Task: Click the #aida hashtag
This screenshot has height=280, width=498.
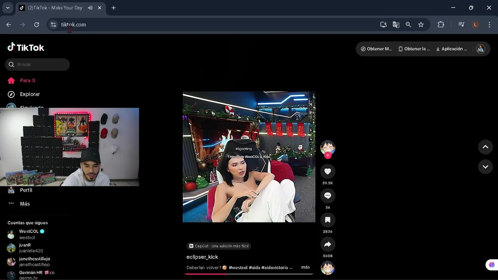Action: 254,268
